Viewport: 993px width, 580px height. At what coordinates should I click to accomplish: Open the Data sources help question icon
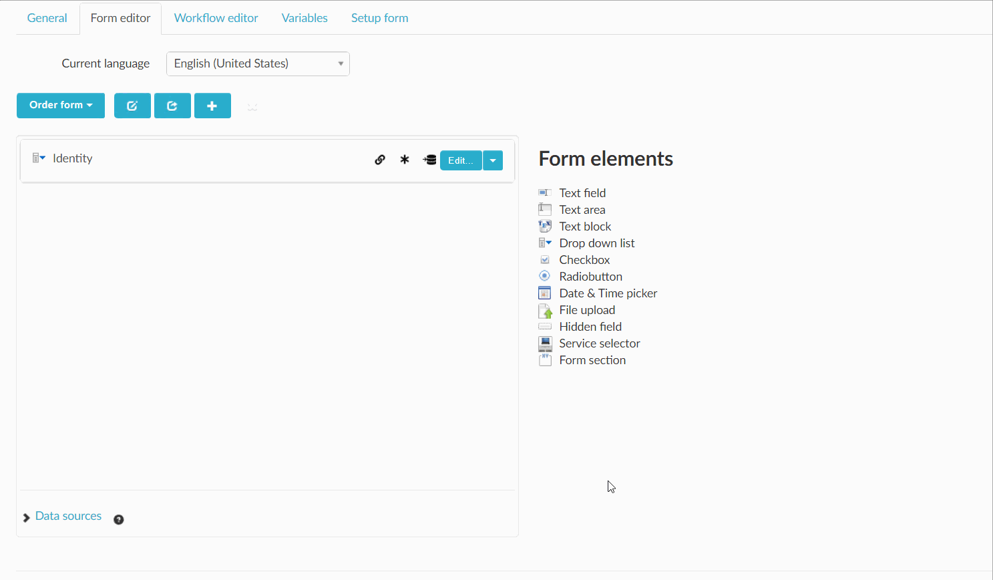(119, 520)
